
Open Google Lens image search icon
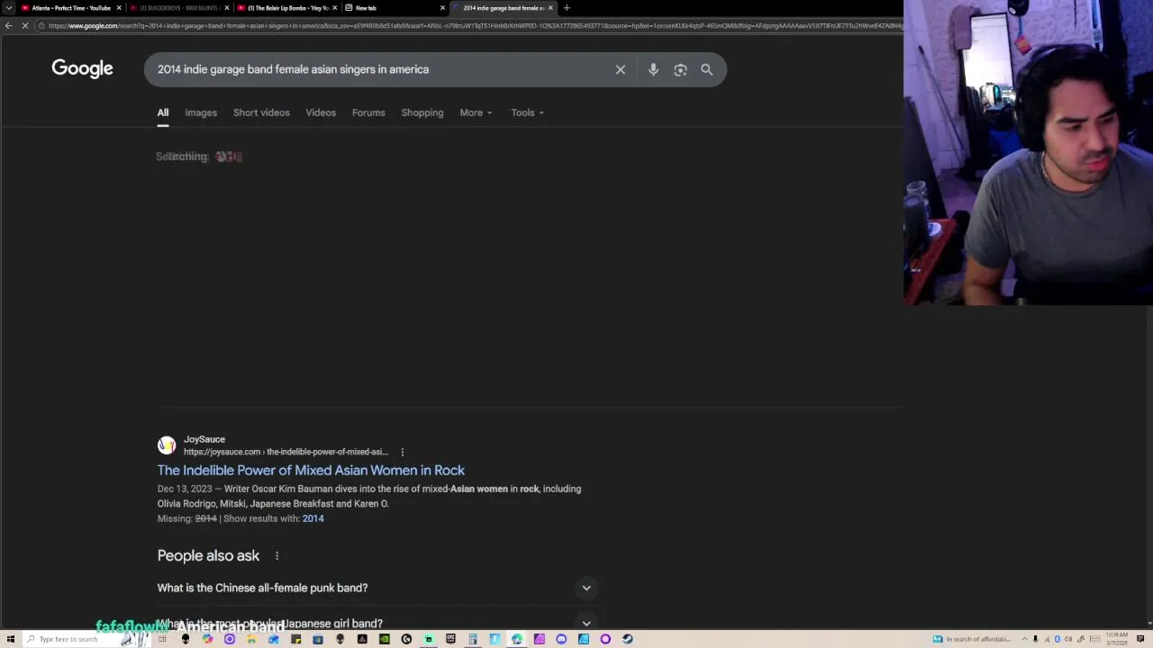click(680, 69)
